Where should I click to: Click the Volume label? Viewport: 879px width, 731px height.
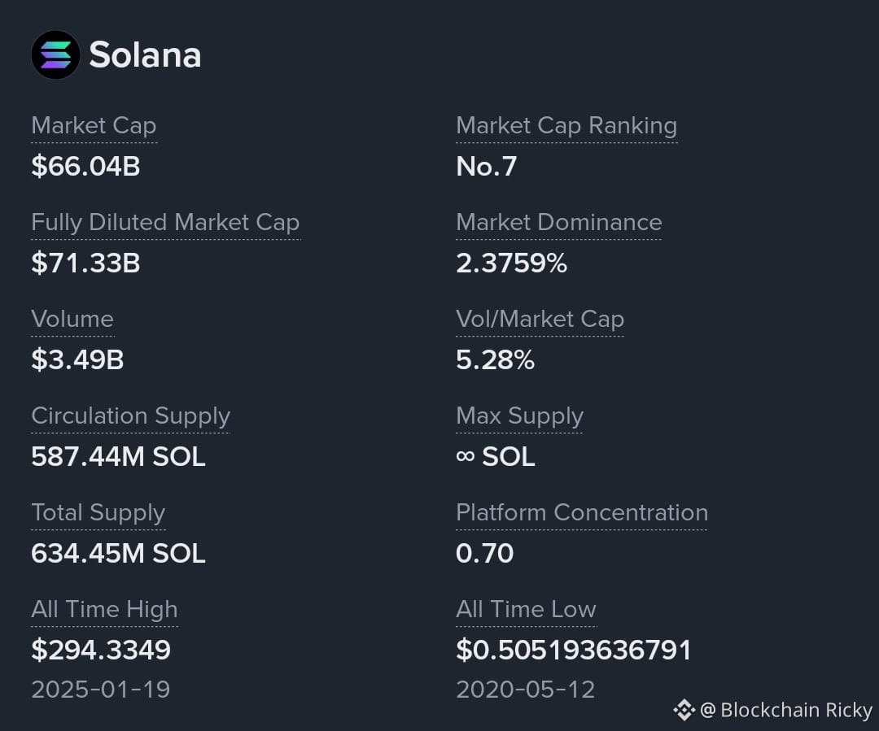point(73,320)
